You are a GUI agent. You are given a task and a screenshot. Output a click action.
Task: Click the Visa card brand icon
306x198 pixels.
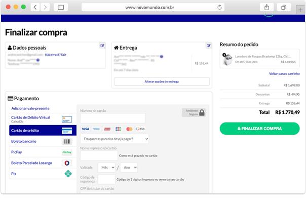click(x=85, y=129)
